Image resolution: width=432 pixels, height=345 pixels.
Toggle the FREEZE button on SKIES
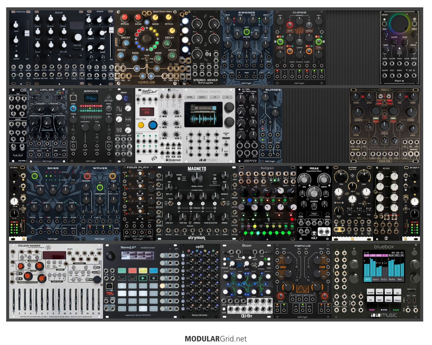coord(35,176)
